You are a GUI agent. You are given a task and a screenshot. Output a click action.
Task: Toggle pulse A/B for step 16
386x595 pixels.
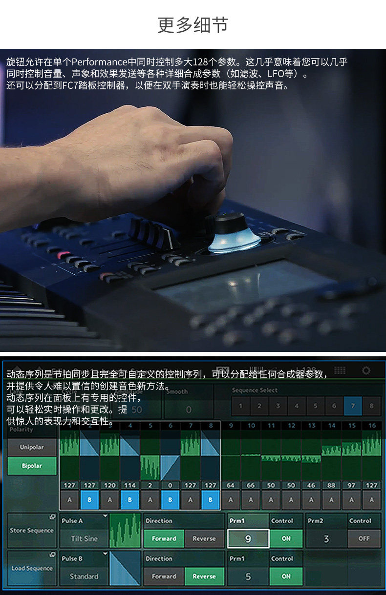click(x=372, y=499)
